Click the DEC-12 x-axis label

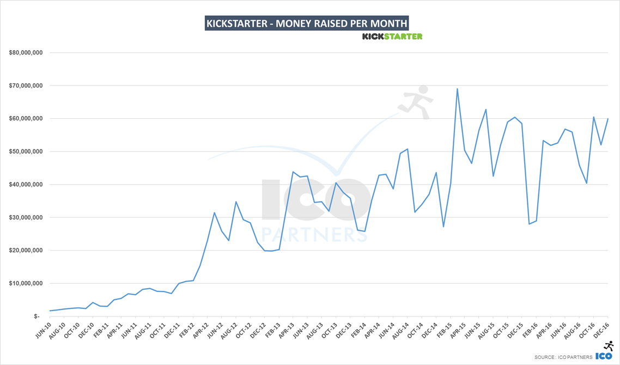258,330
